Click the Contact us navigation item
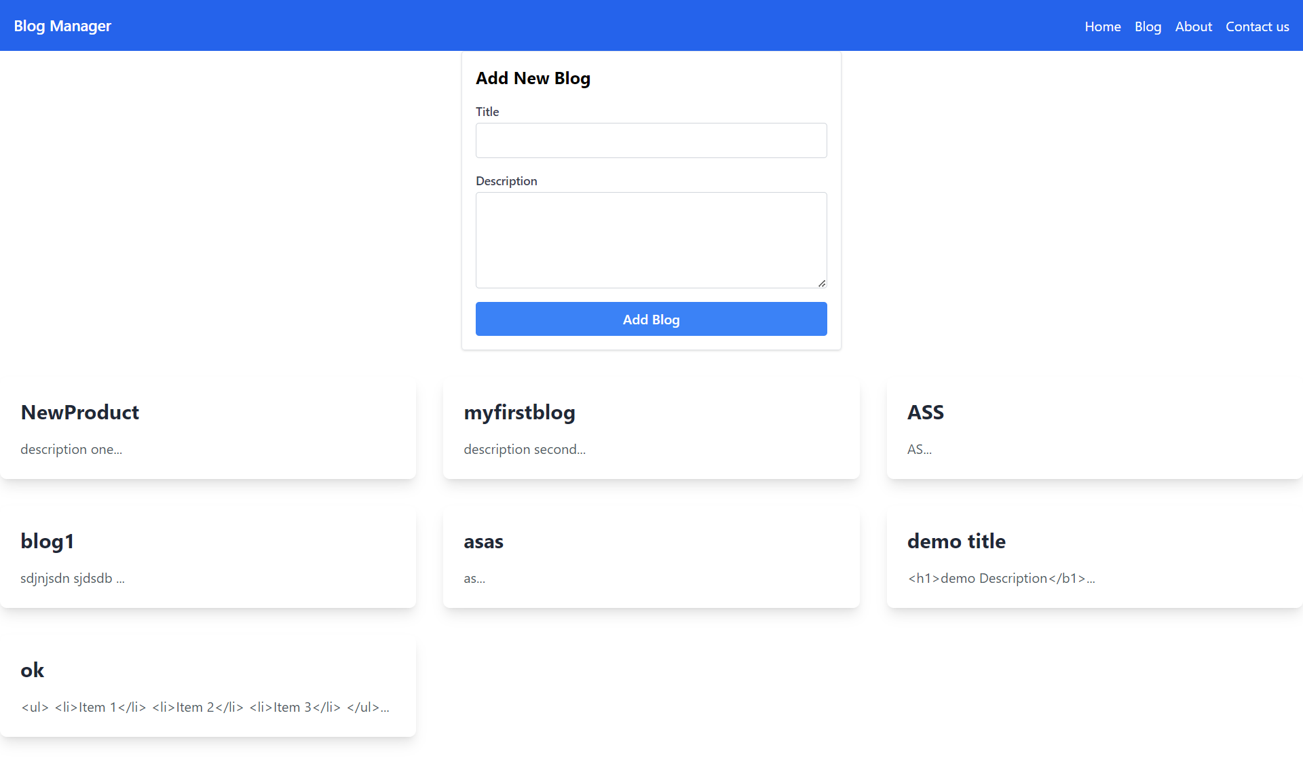 coord(1258,26)
